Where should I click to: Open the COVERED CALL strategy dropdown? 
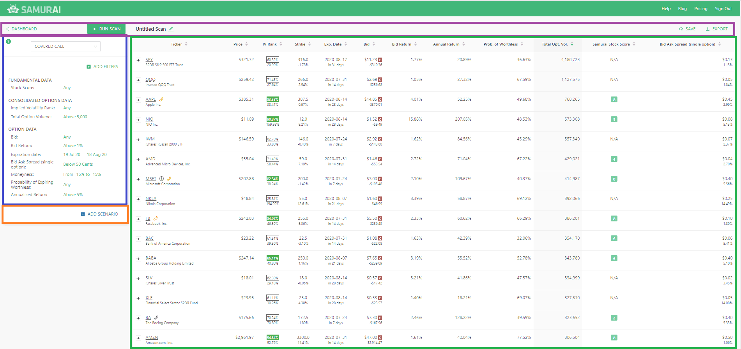[65, 46]
